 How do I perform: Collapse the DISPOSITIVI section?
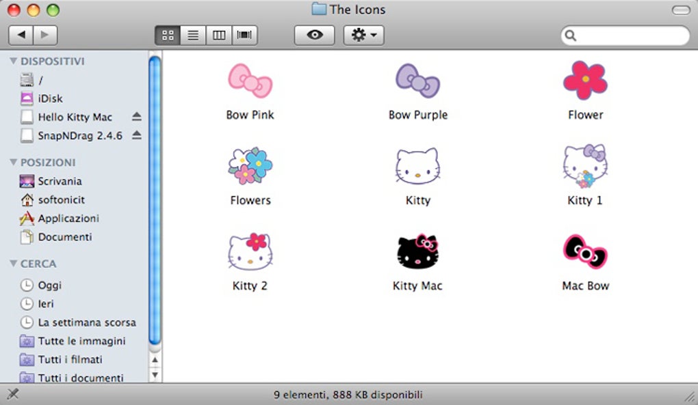pyautogui.click(x=15, y=61)
